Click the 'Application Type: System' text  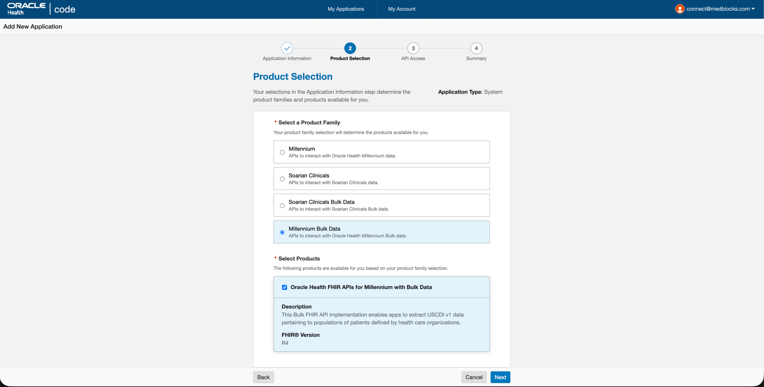click(470, 92)
